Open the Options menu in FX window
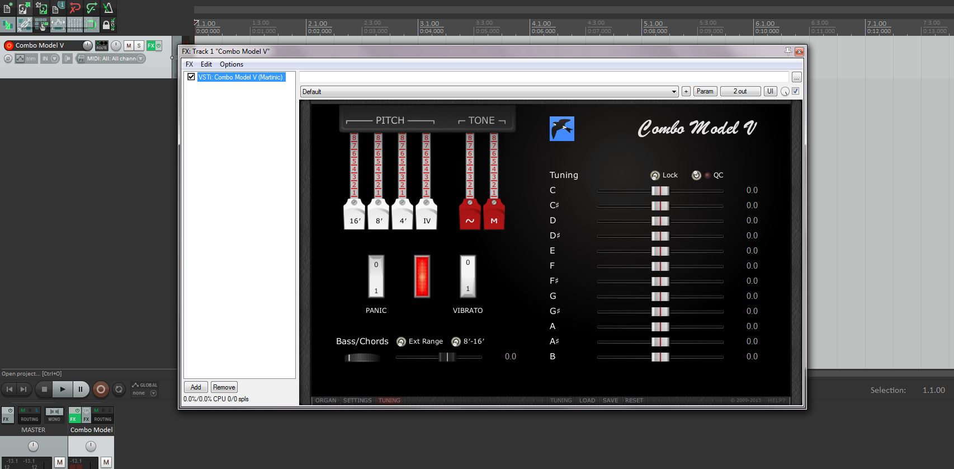The width and height of the screenshot is (954, 469). [231, 64]
